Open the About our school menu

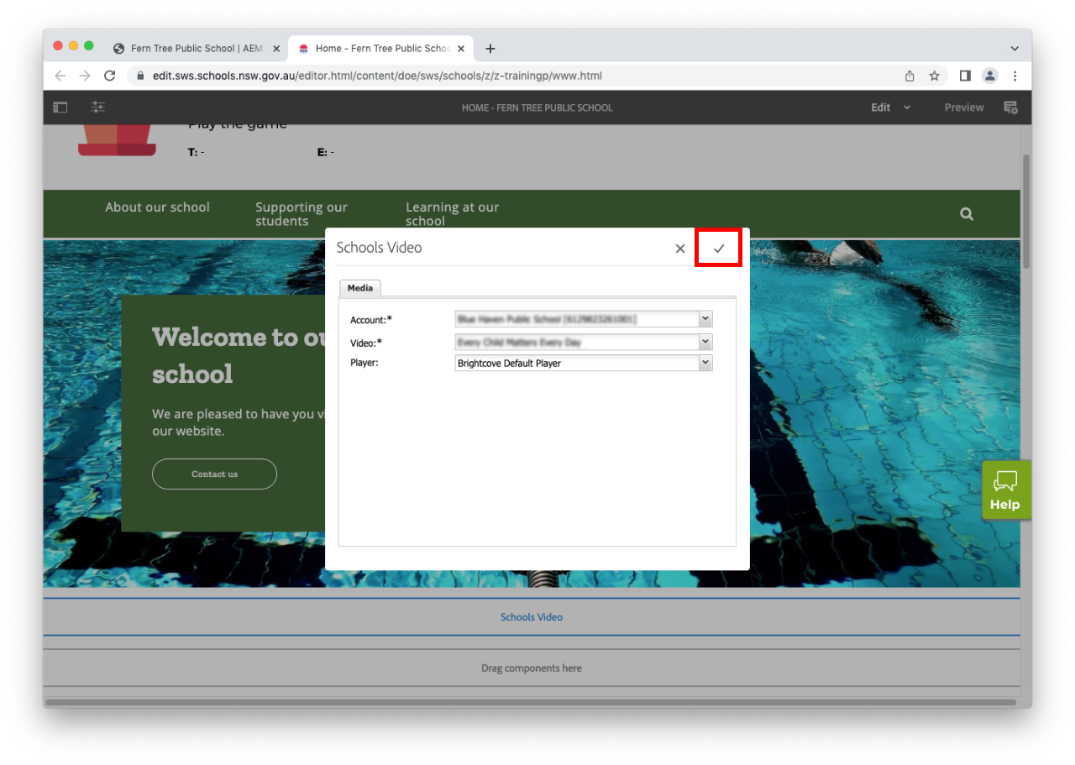pyautogui.click(x=157, y=207)
